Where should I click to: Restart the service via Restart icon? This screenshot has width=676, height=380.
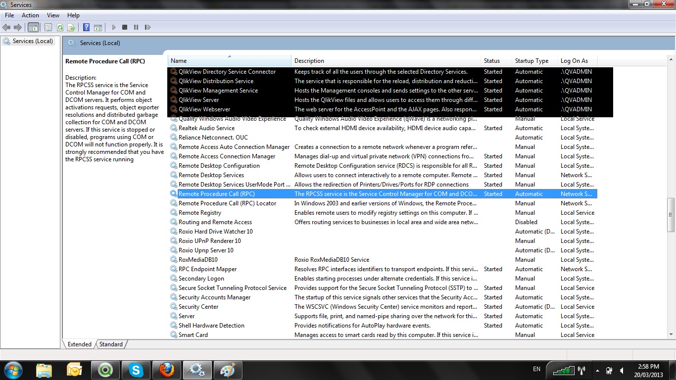pos(147,28)
